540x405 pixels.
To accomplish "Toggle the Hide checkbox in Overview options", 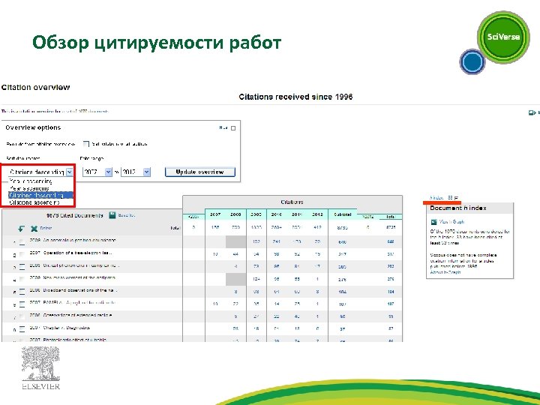I will click(x=233, y=128).
